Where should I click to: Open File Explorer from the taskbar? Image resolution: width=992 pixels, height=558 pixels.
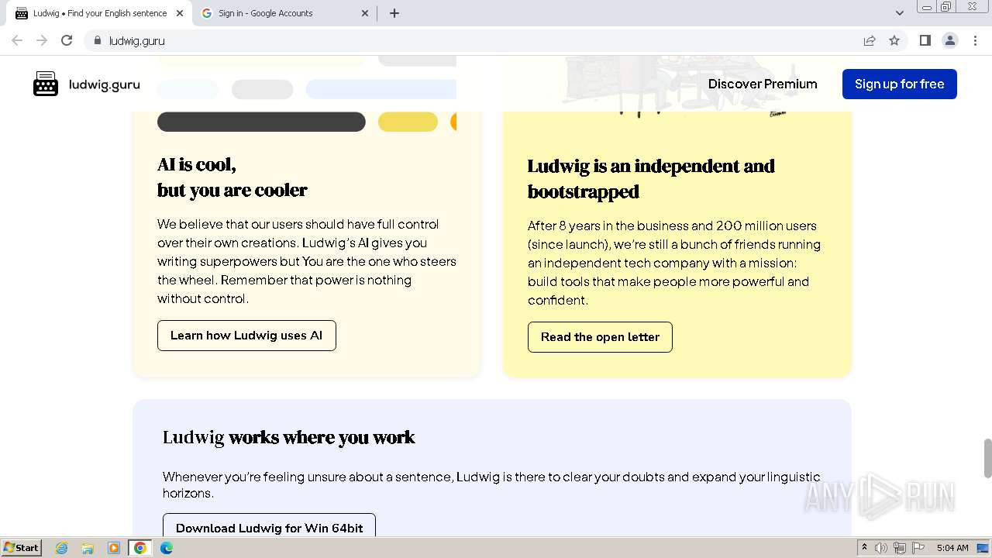click(88, 548)
